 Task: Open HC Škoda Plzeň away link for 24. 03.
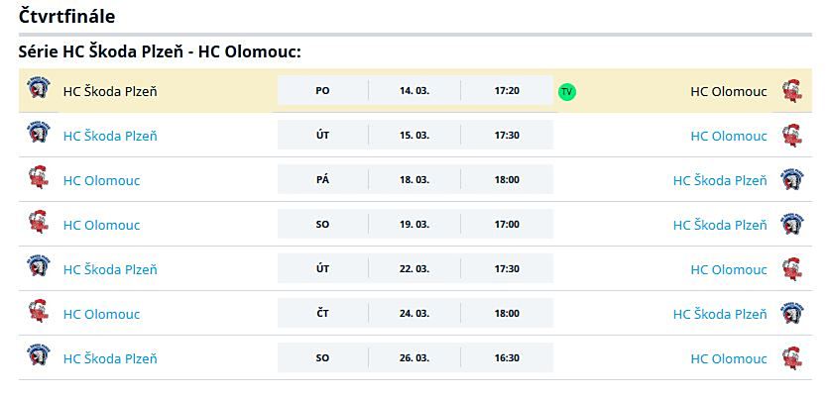tap(720, 314)
